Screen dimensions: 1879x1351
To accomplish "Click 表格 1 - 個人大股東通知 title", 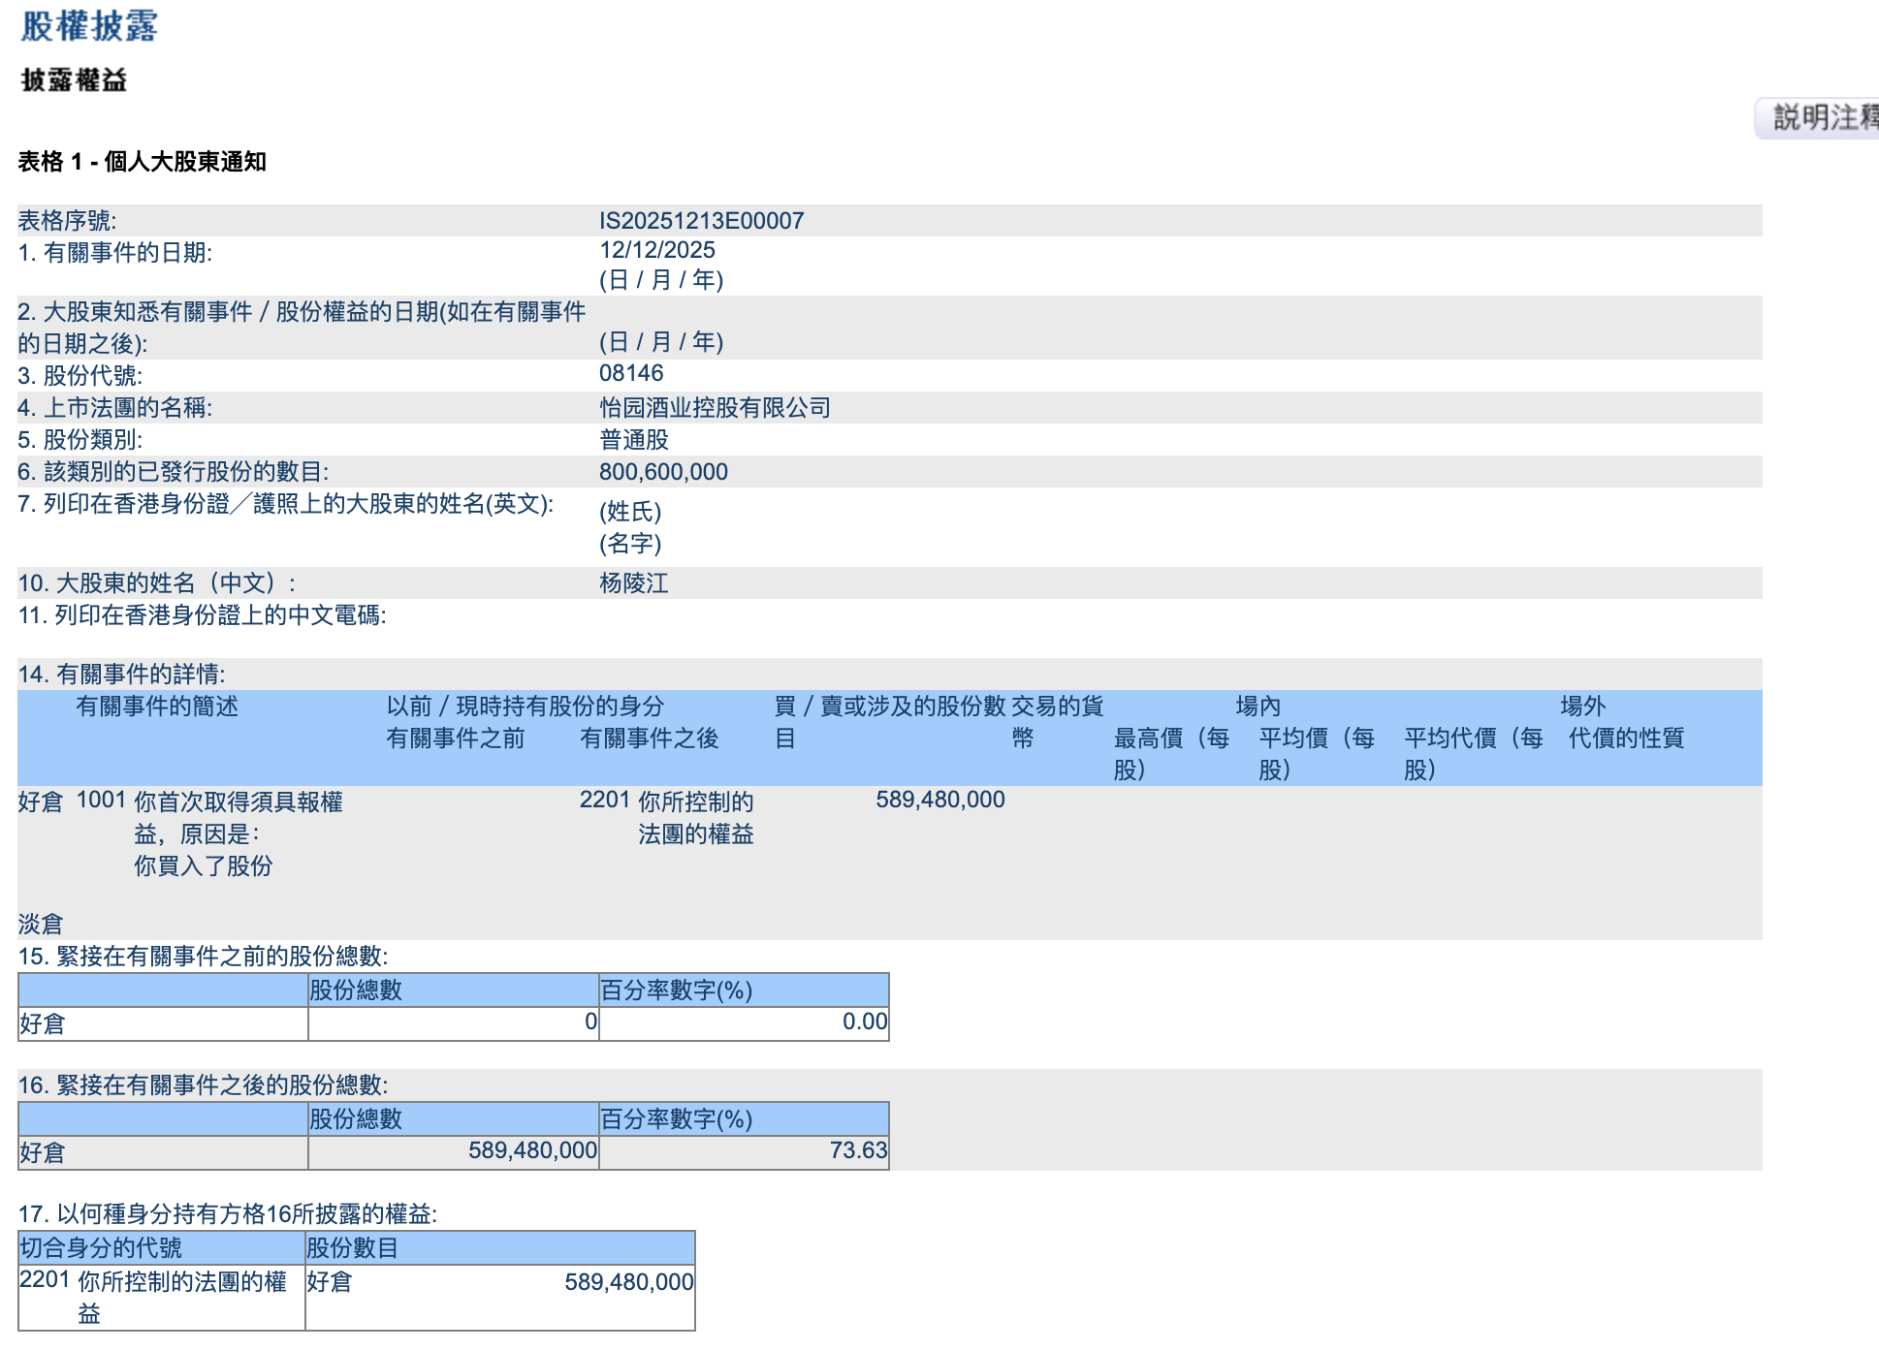I will coord(142,162).
